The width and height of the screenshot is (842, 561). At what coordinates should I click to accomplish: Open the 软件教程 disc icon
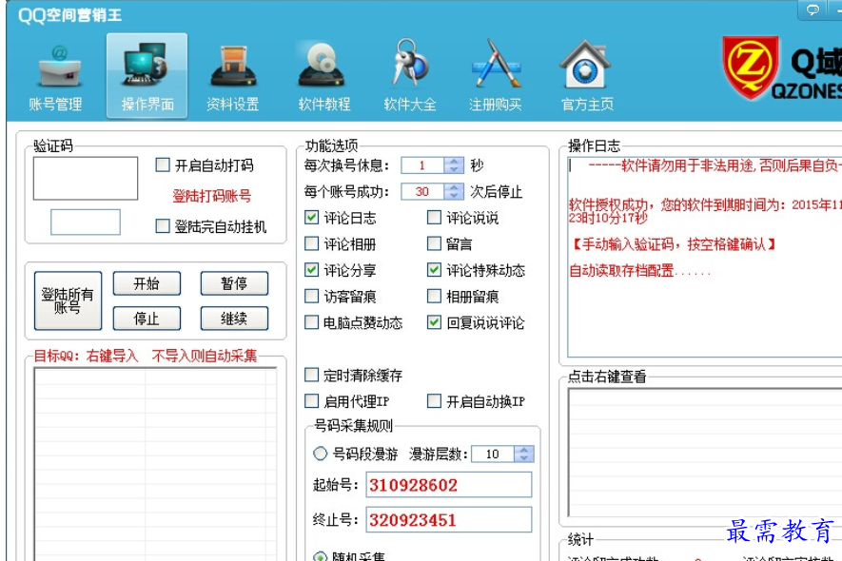[322, 66]
